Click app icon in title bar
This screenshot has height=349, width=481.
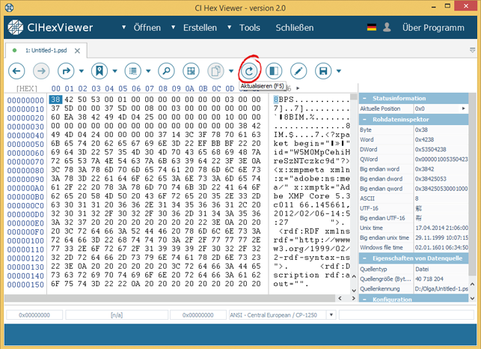coord(9,7)
